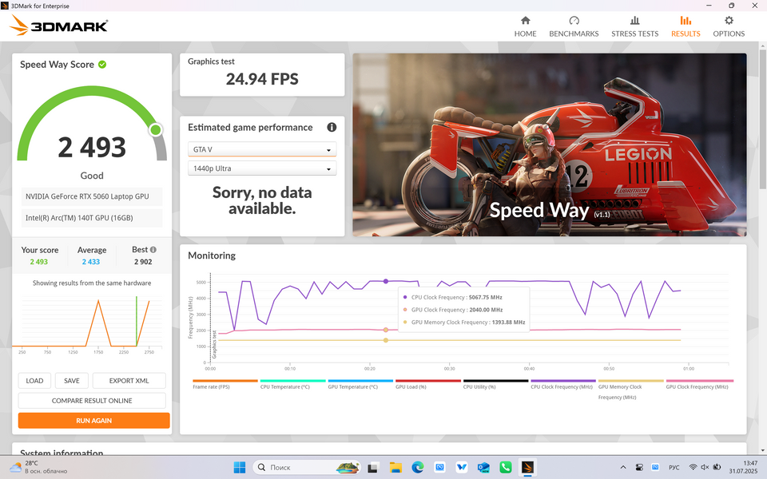Show hidden system tray icons
Image resolution: width=767 pixels, height=479 pixels.
[x=622, y=467]
